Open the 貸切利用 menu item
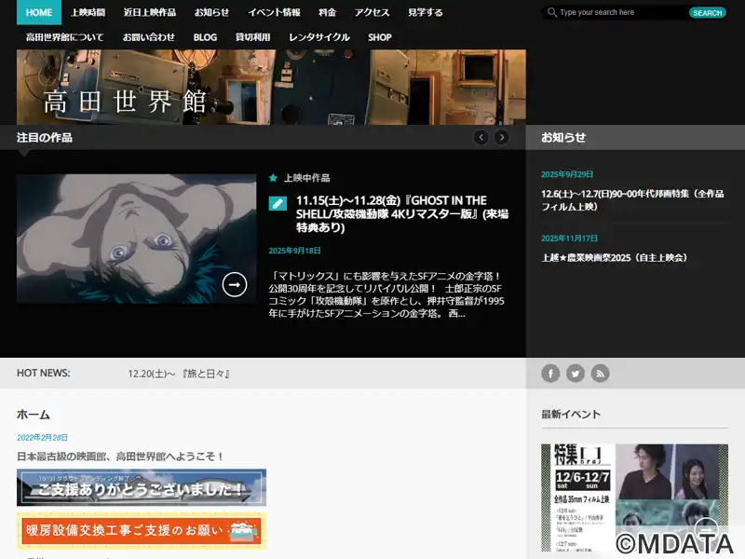 click(252, 37)
